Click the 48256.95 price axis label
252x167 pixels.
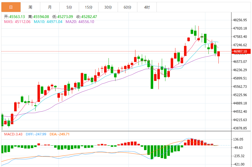[240, 20]
